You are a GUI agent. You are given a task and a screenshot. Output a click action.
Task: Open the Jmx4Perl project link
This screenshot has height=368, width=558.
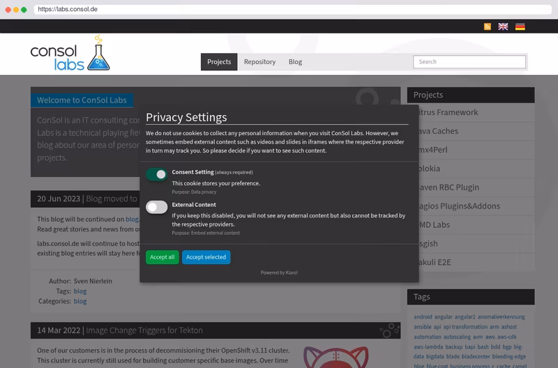click(x=471, y=150)
